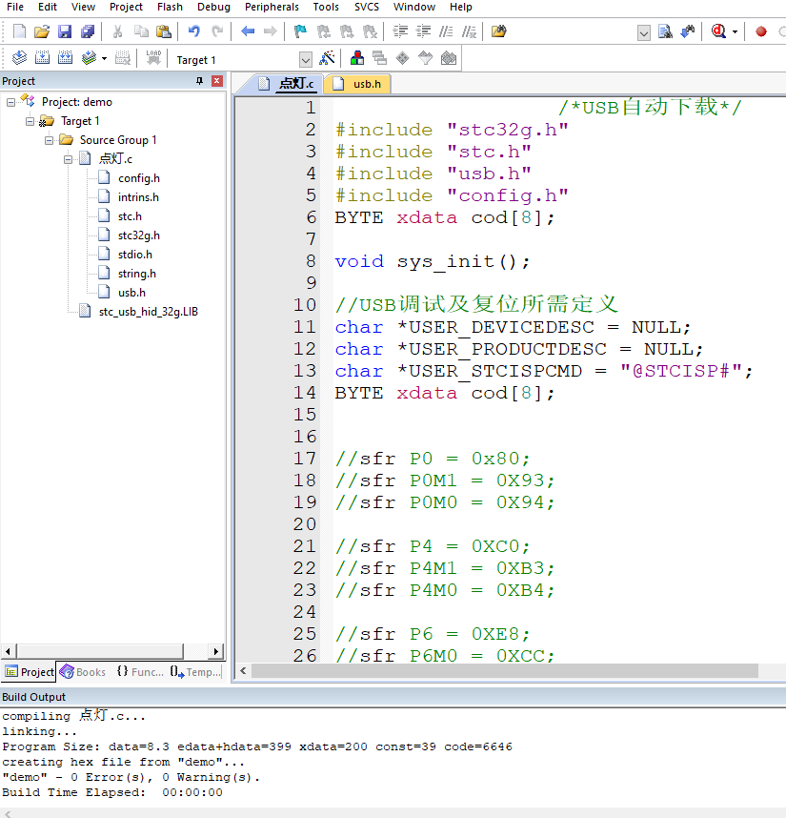
Task: Click the line 8 void sys_init() text
Action: pos(433,261)
